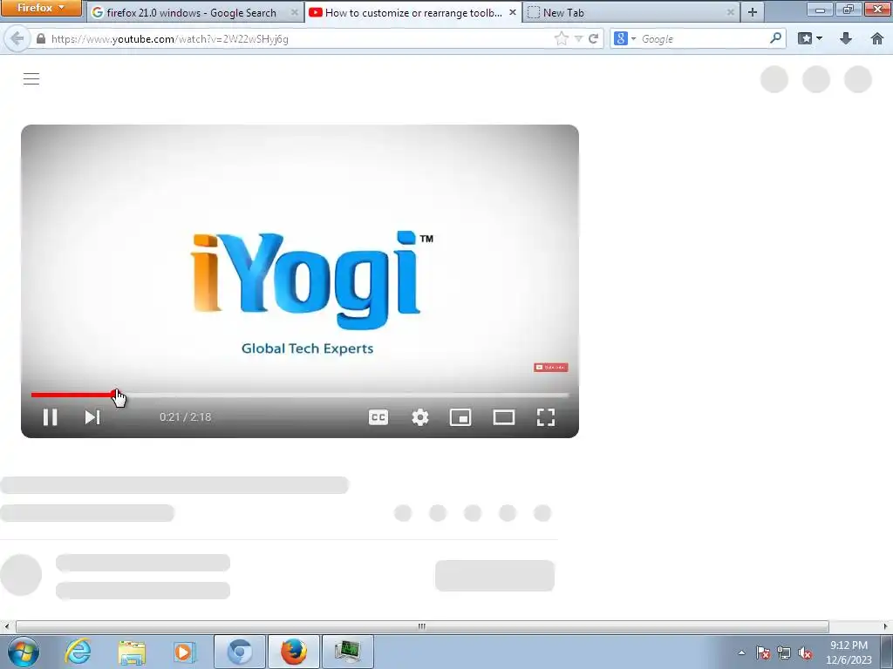Screen dimensions: 893x669
Task: Click the subscribe watermark on the video
Action: pos(551,368)
